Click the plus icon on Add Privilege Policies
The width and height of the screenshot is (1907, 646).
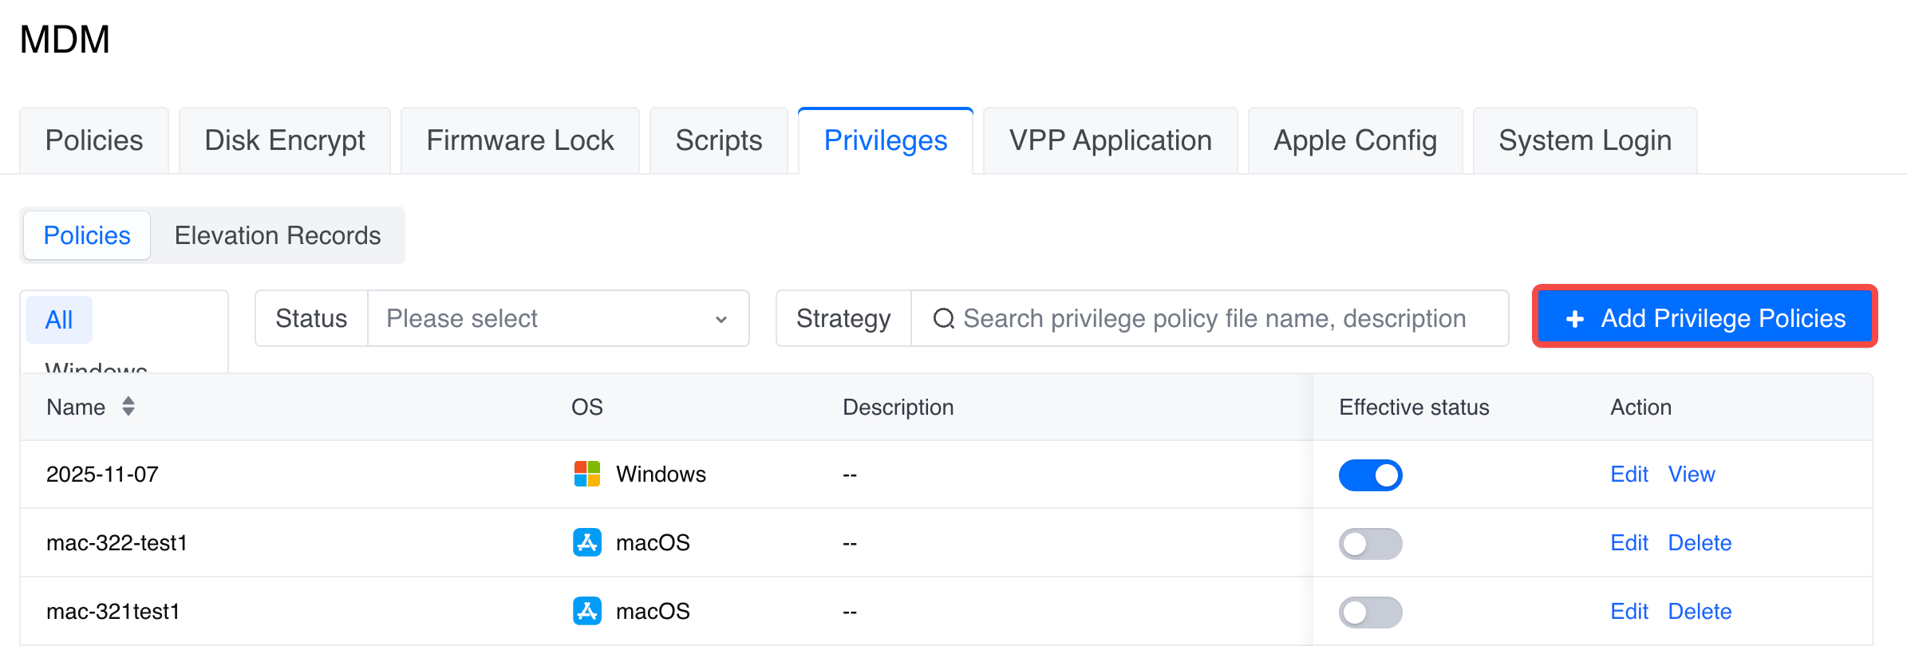tap(1575, 318)
